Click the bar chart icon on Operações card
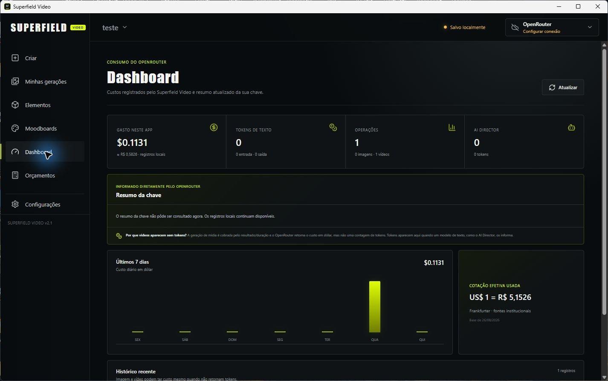 click(452, 127)
